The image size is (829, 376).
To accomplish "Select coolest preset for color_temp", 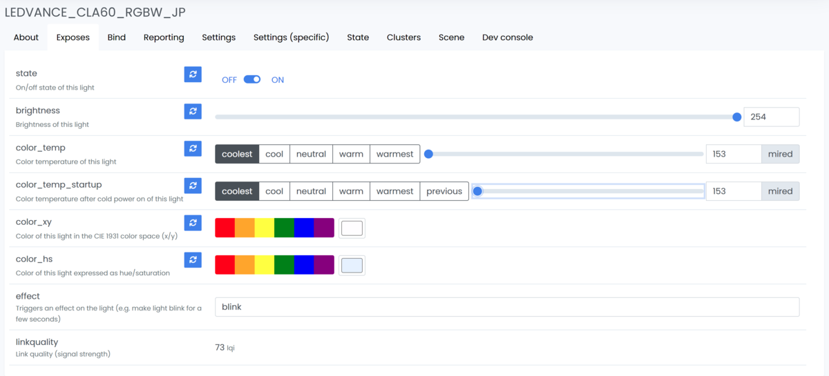I will coord(237,154).
